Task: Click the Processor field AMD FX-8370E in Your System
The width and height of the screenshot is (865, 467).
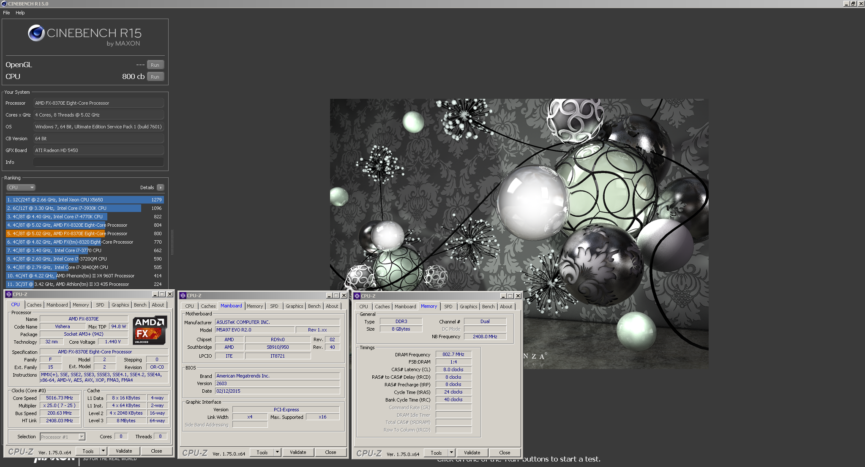Action: (x=98, y=103)
